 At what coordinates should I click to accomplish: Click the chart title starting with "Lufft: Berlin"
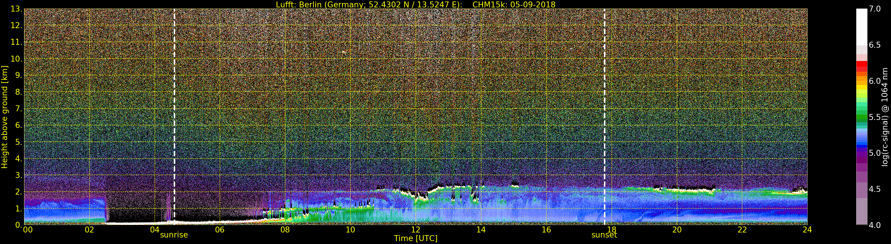point(415,4)
